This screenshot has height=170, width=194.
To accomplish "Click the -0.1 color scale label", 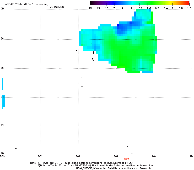I will point(173,8).
